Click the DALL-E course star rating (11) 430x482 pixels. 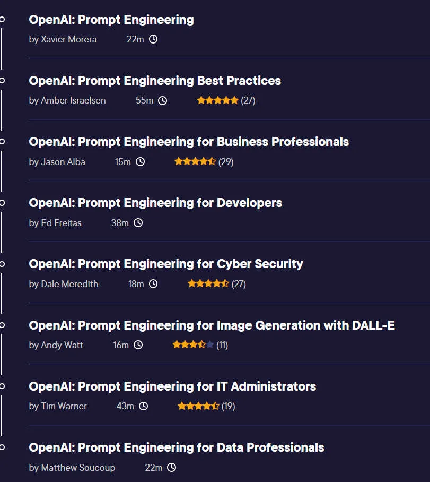[200, 345]
